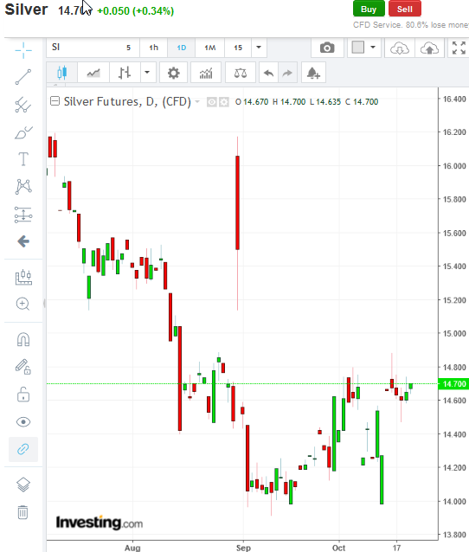Open the time interval dropdown arrow
The image size is (469, 552).
pos(259,48)
